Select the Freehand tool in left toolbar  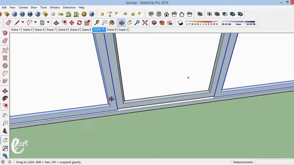5,50
